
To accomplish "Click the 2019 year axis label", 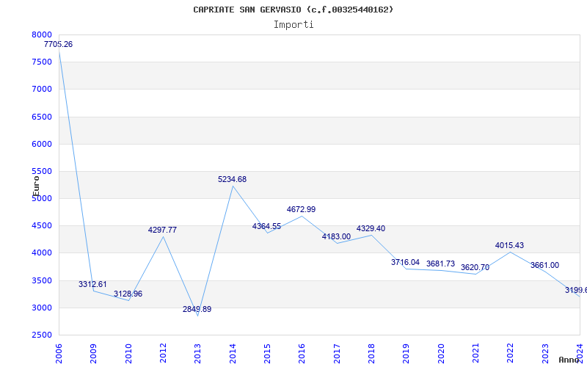I will tap(406, 354).
